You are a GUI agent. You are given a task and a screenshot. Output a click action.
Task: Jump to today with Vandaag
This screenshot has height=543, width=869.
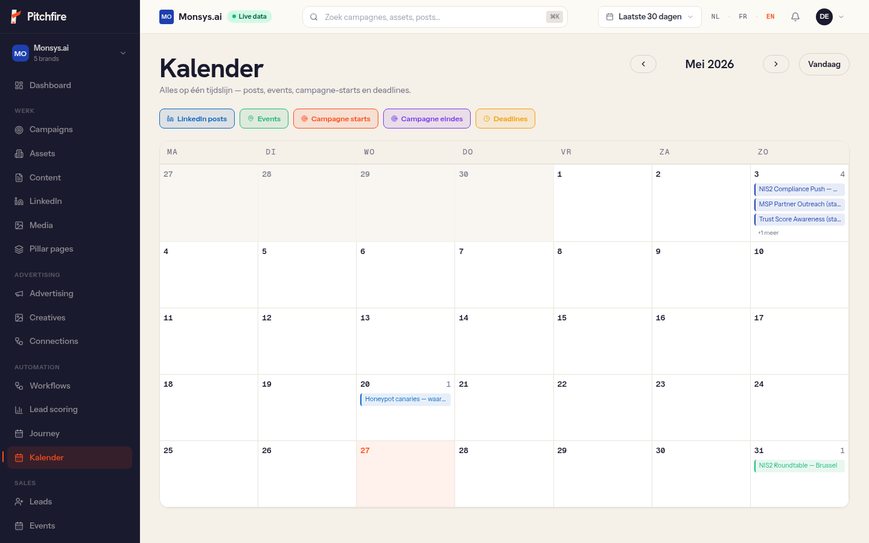(824, 65)
